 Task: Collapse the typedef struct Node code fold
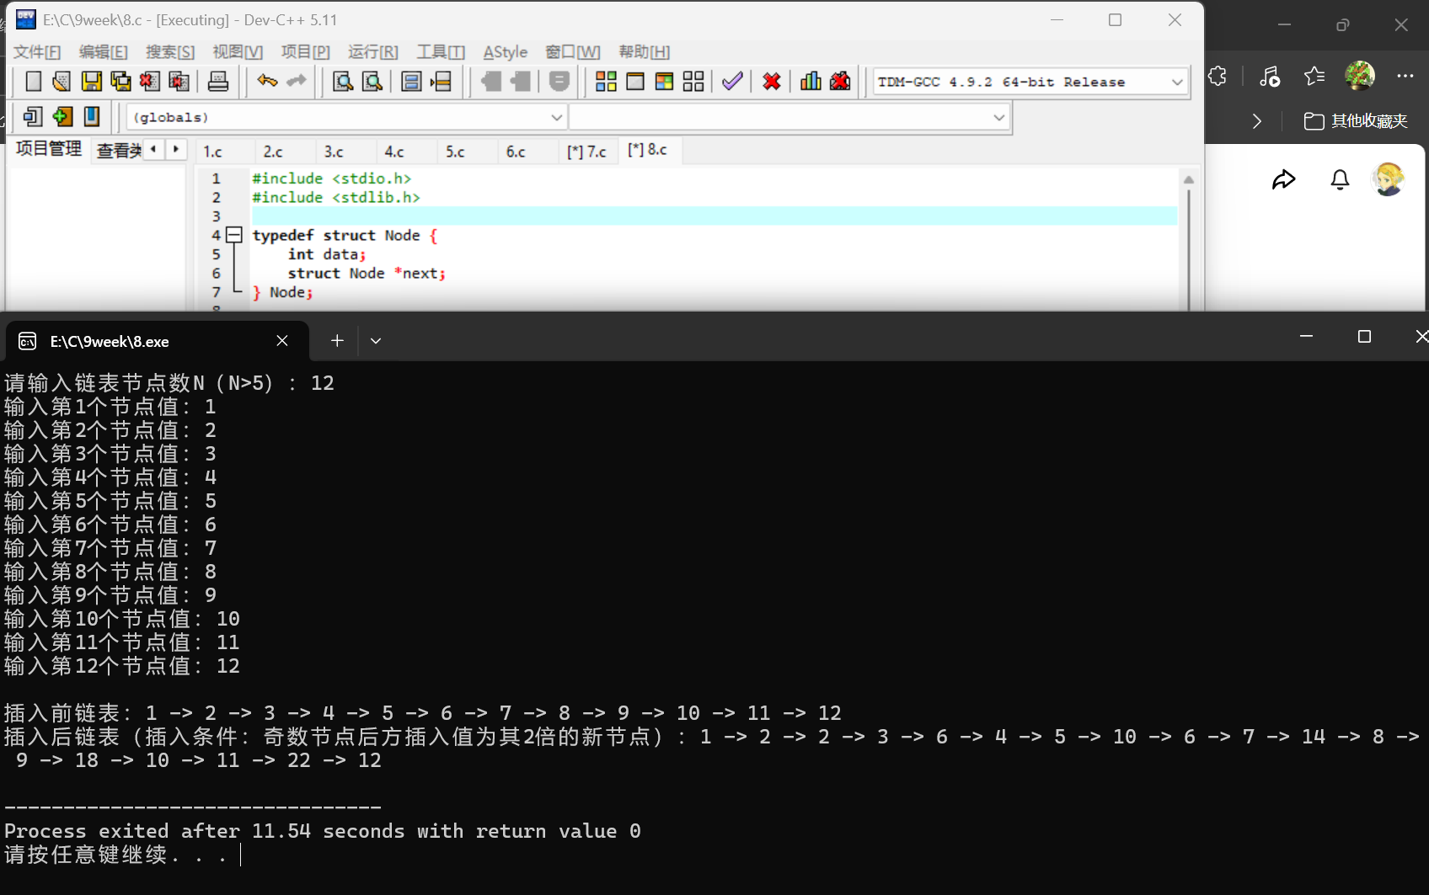234,235
